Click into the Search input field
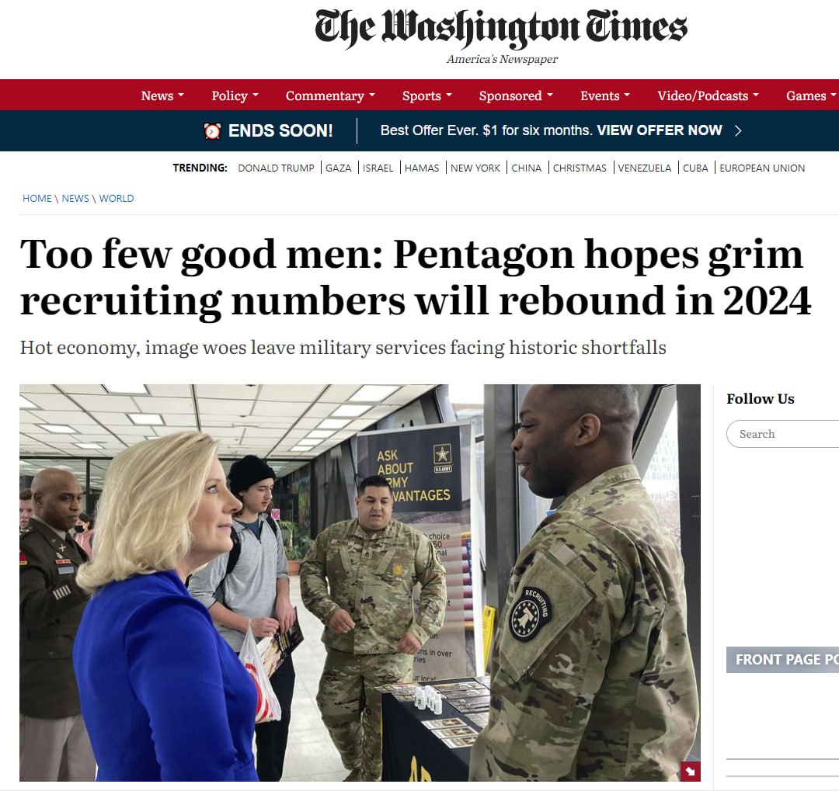This screenshot has width=839, height=791. coord(783,434)
